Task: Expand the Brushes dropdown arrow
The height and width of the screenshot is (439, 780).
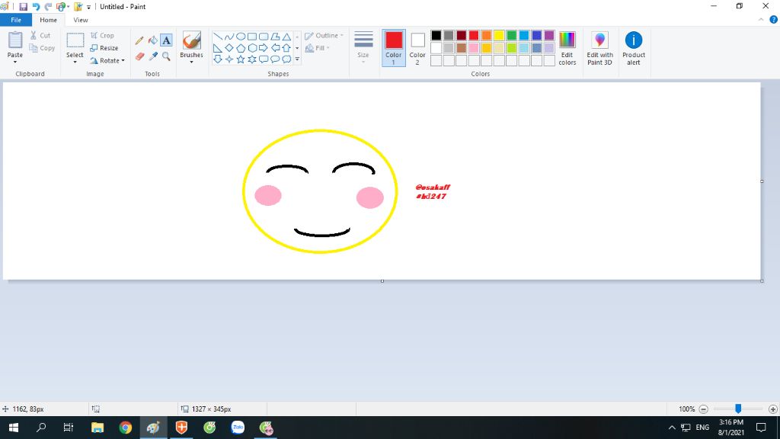Action: click(191, 62)
